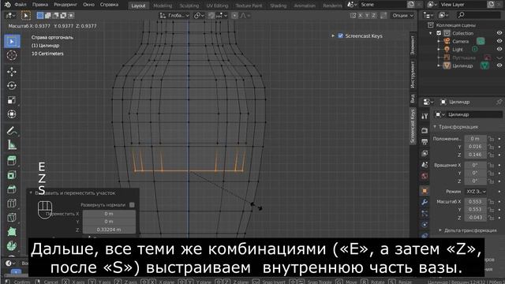The height and width of the screenshot is (284, 505).
Task: Expand Дельта-трансформация panel
Action: point(468,230)
